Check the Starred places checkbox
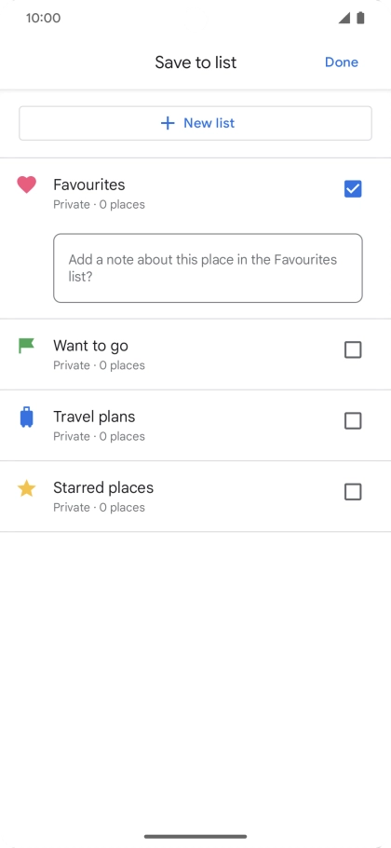This screenshot has width=391, height=848. click(x=353, y=492)
